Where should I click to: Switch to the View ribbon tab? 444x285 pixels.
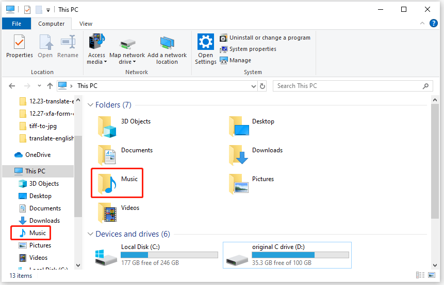pos(86,24)
